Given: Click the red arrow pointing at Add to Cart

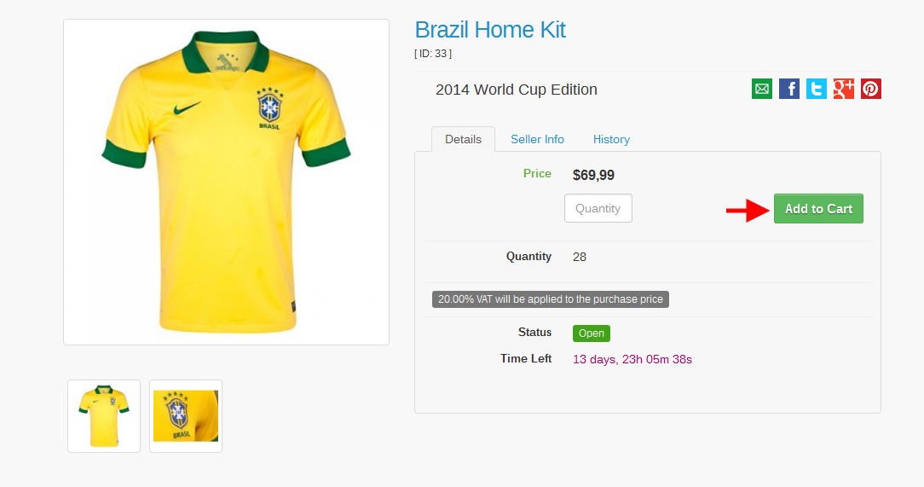Looking at the screenshot, I should (748, 210).
